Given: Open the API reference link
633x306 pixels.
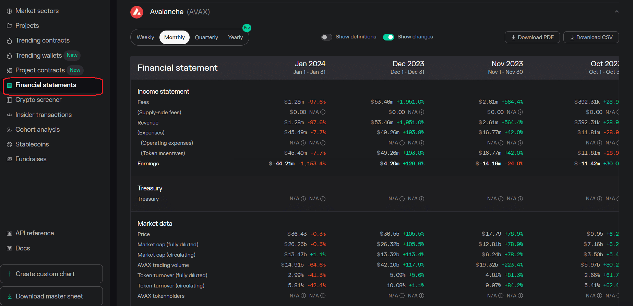Looking at the screenshot, I should click(x=35, y=233).
